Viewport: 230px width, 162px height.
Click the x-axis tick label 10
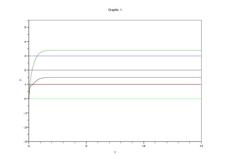(x=144, y=146)
